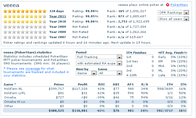This screenshot has height=118, width=196.
Task: Click the Mid. 0% (40%) entry
Action: pos(173,66)
